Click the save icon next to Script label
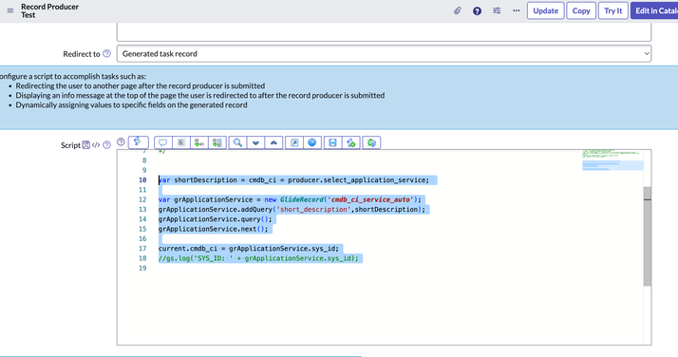 (86, 144)
